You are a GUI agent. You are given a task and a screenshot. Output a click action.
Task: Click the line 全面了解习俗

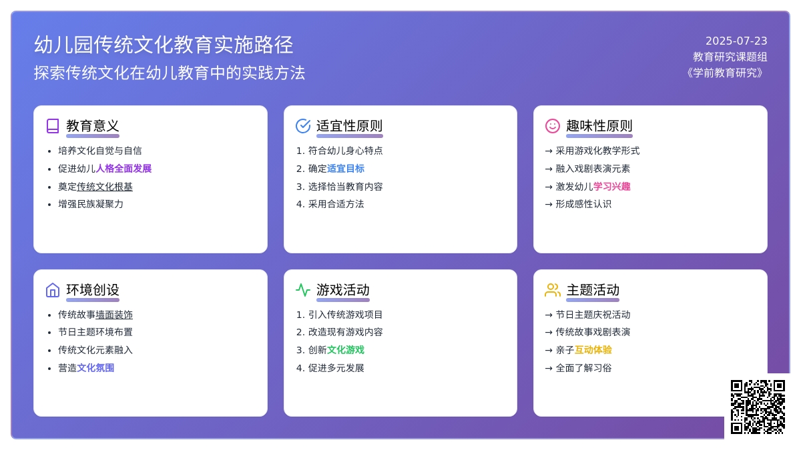click(578, 368)
